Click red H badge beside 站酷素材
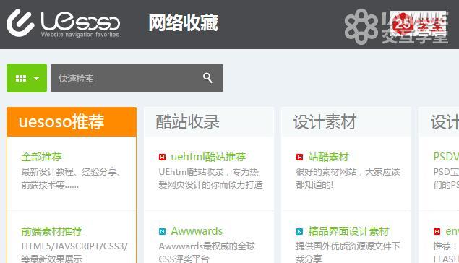 pos(299,158)
